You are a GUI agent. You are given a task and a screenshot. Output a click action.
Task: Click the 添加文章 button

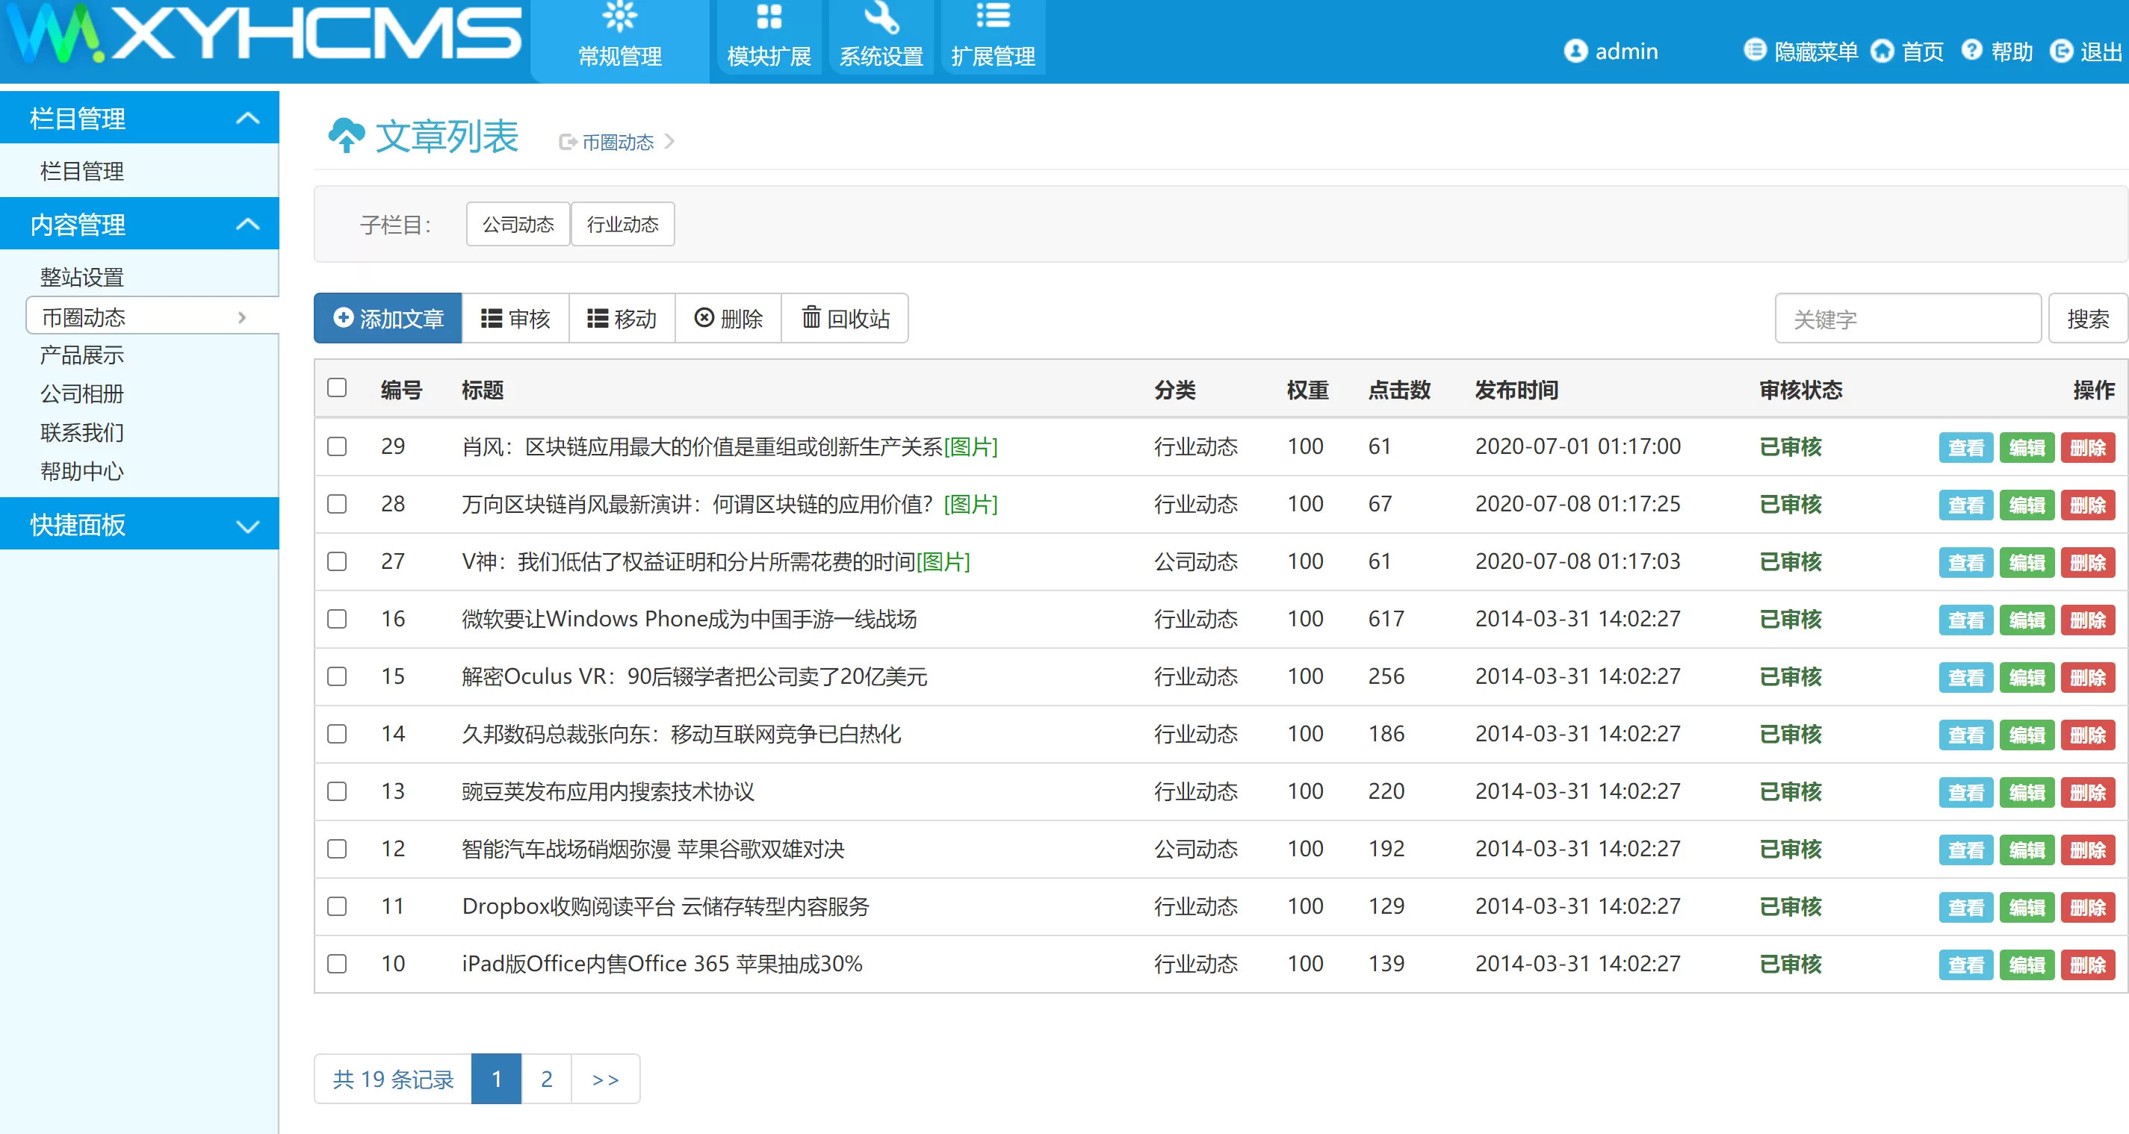pyautogui.click(x=388, y=318)
